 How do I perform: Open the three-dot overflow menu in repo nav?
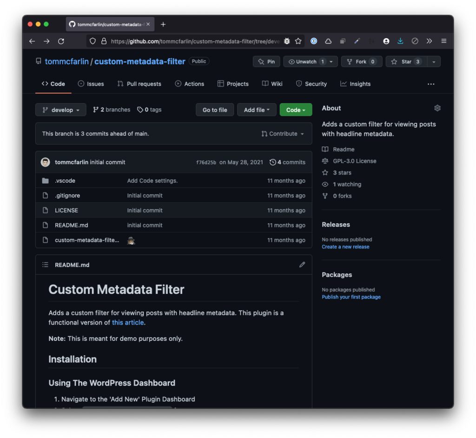431,84
